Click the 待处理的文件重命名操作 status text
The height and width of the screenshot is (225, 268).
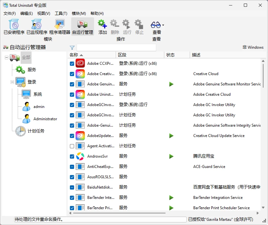click(x=39, y=219)
